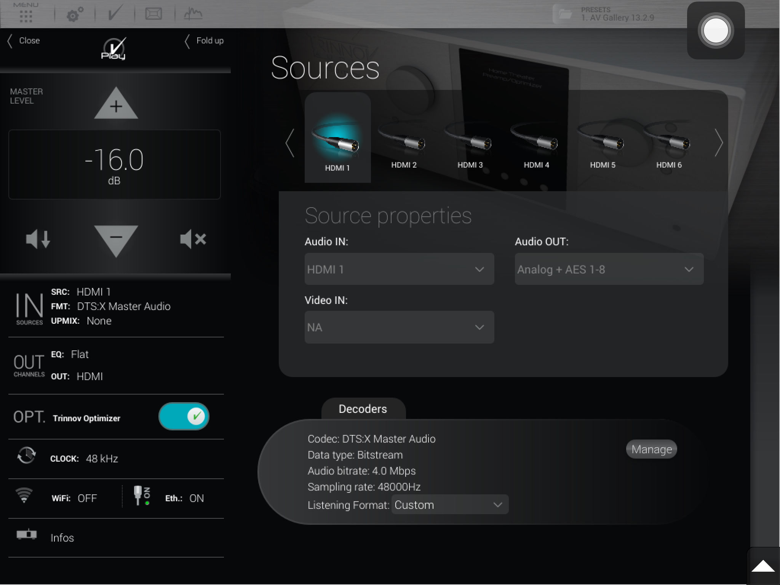Select the HDMI 2 source

tap(404, 145)
